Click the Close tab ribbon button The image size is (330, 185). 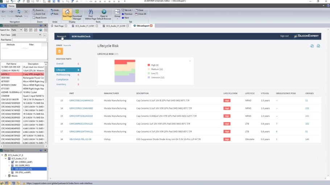139,10
